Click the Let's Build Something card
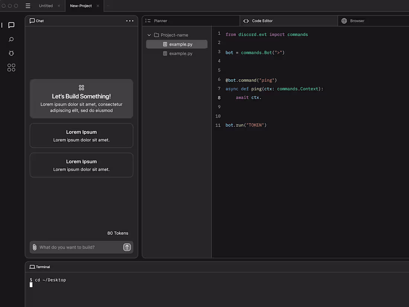The height and width of the screenshot is (307, 409). click(81, 98)
